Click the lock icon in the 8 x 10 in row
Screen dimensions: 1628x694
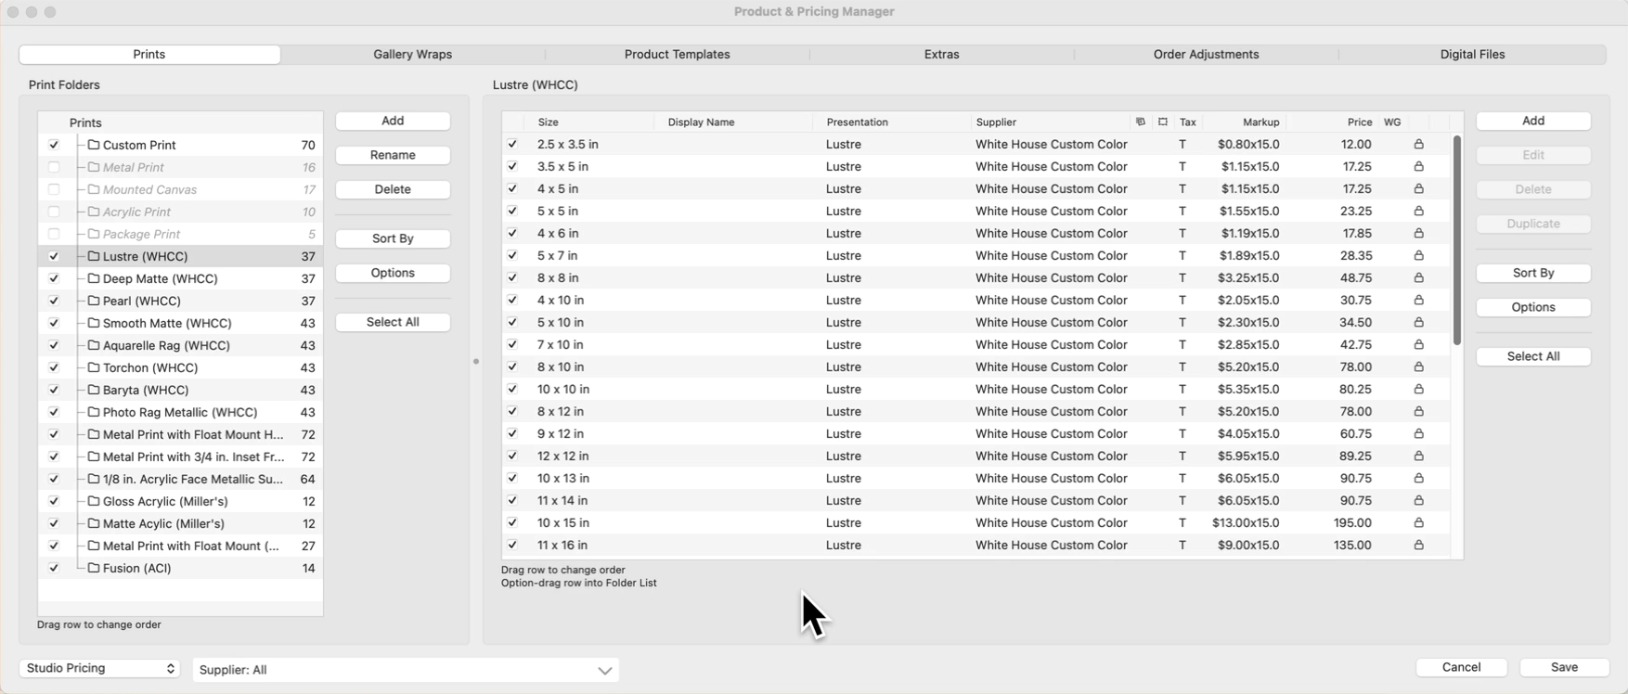click(x=1418, y=366)
